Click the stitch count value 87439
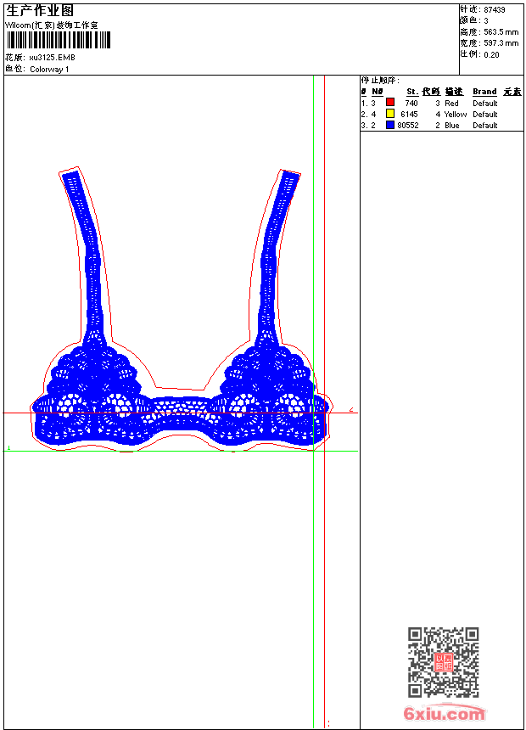The height and width of the screenshot is (730, 526). click(494, 10)
